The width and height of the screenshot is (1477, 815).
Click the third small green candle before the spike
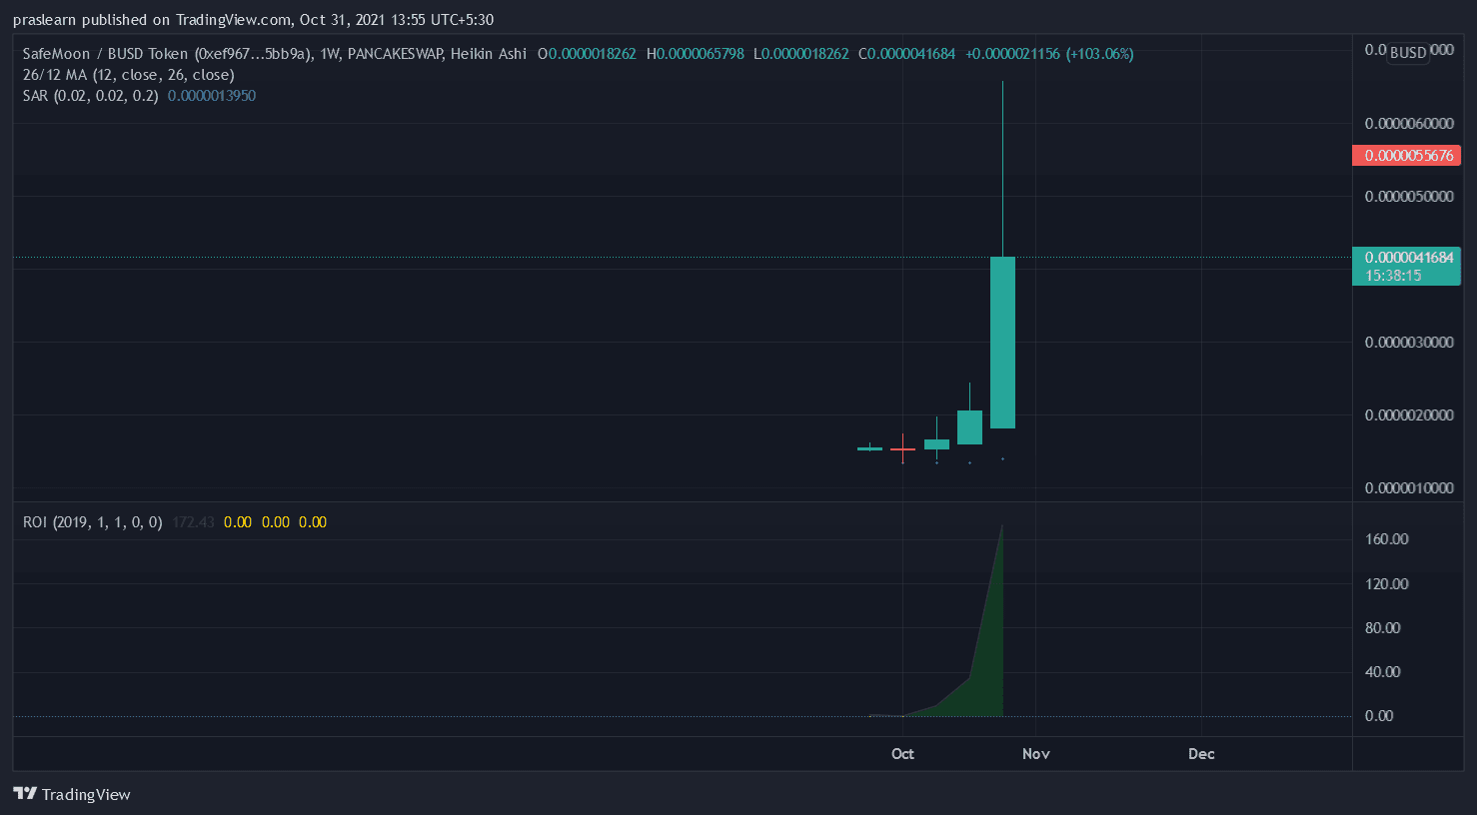(x=969, y=427)
